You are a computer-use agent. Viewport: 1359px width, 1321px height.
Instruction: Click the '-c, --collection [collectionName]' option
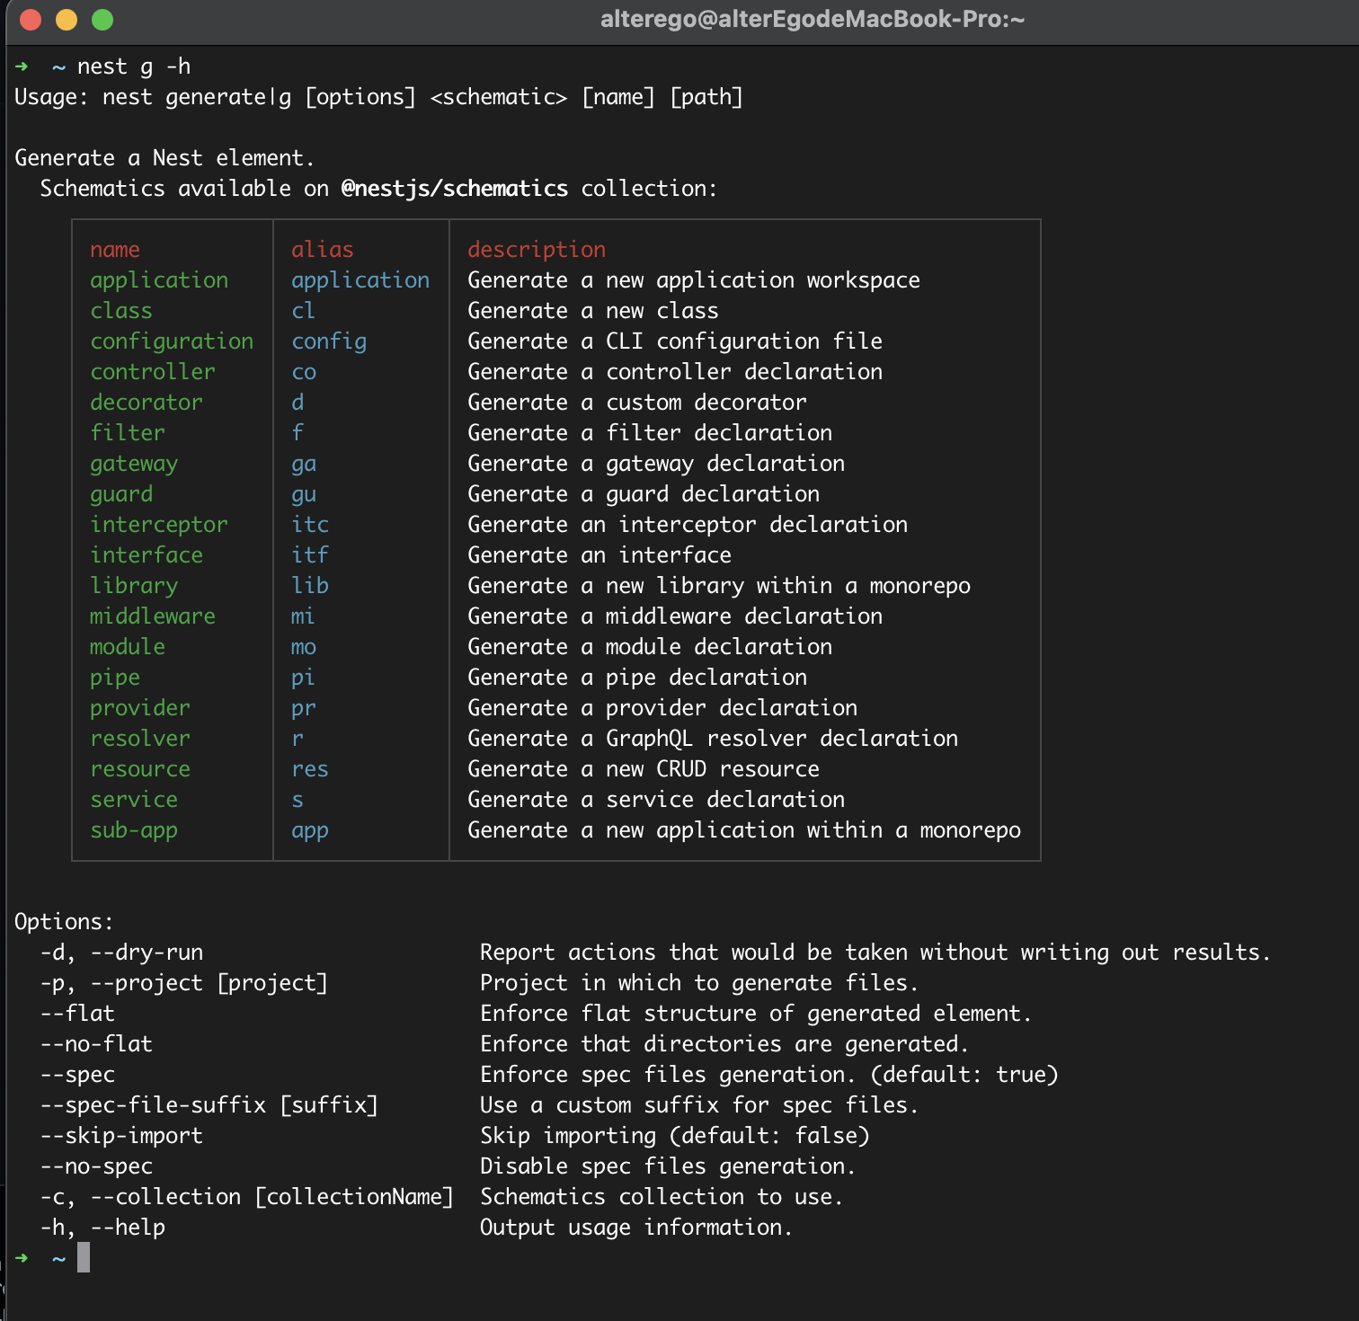point(247,1197)
